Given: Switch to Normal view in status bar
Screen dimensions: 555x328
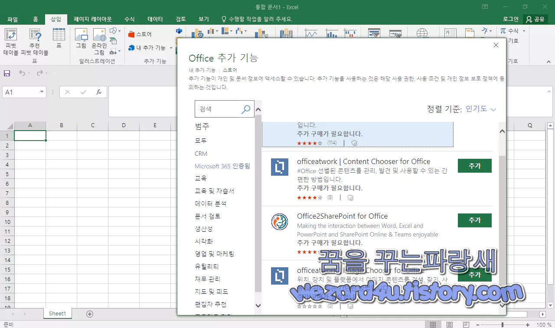Looking at the screenshot, I should (x=433, y=324).
